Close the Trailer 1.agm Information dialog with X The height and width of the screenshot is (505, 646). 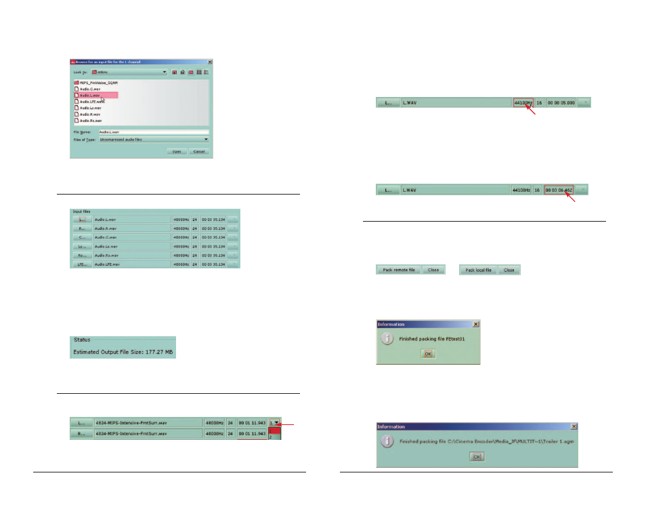574,426
